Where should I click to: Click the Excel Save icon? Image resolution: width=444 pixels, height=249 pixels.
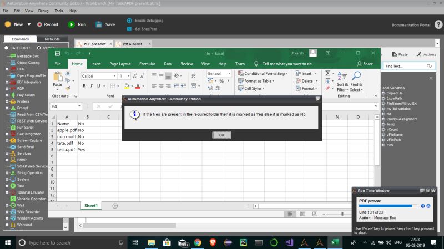click(58, 53)
